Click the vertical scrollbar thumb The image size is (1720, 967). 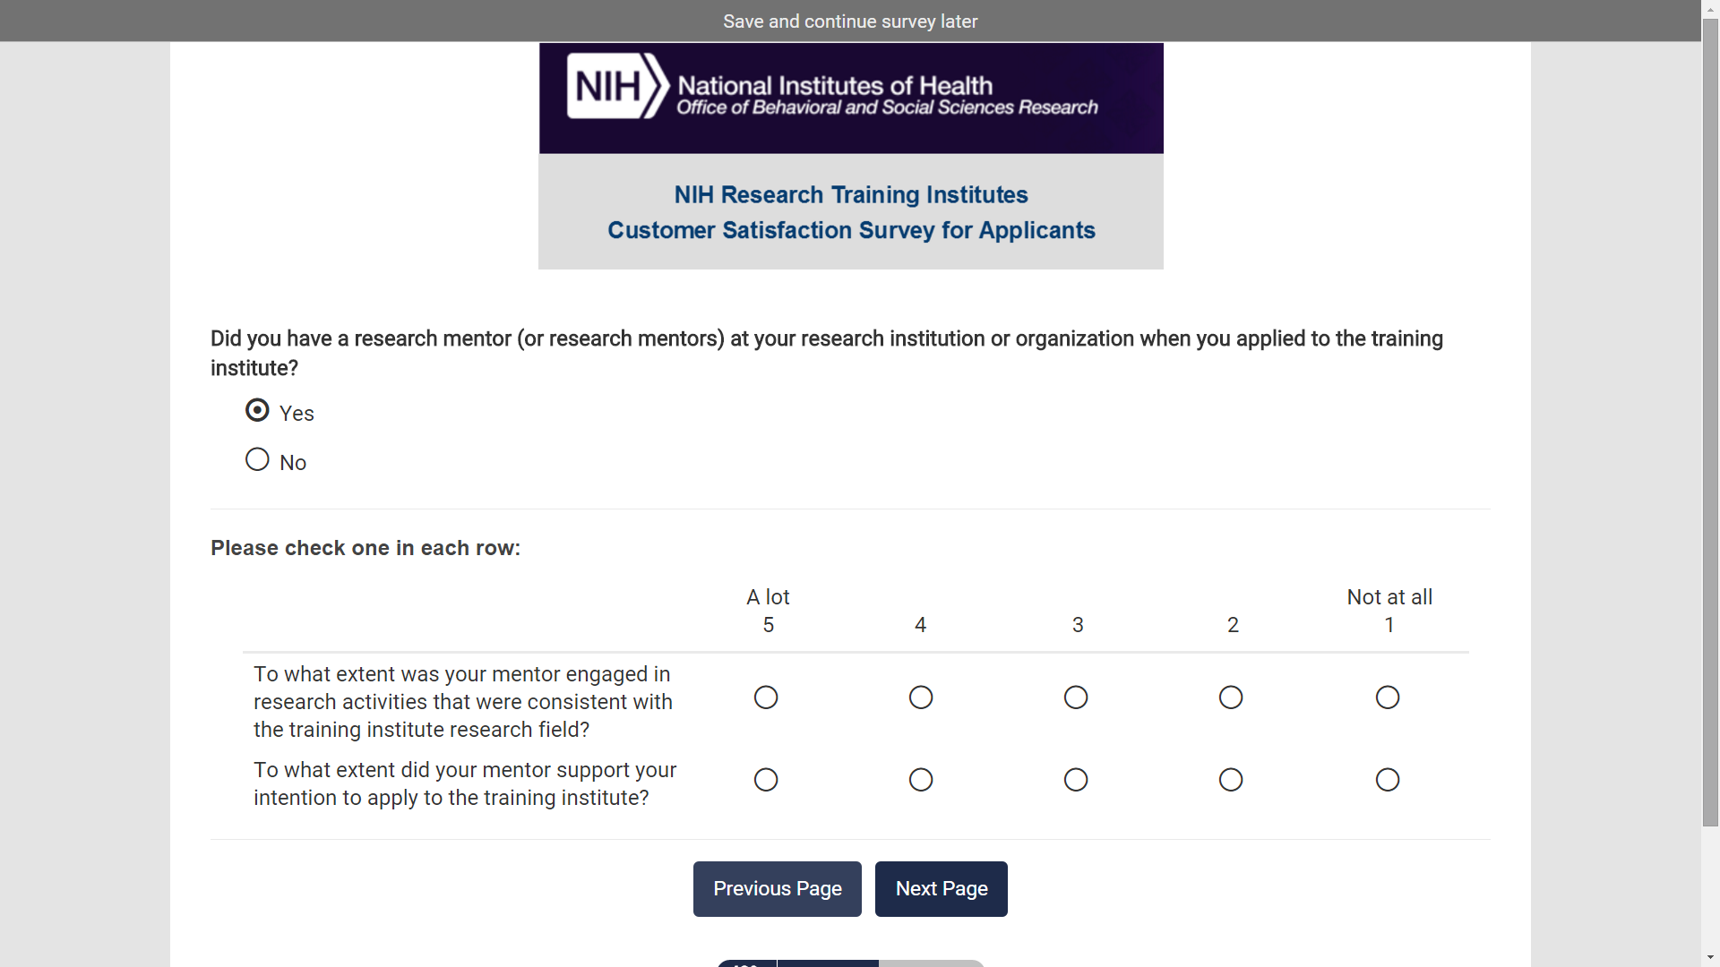1710,421
